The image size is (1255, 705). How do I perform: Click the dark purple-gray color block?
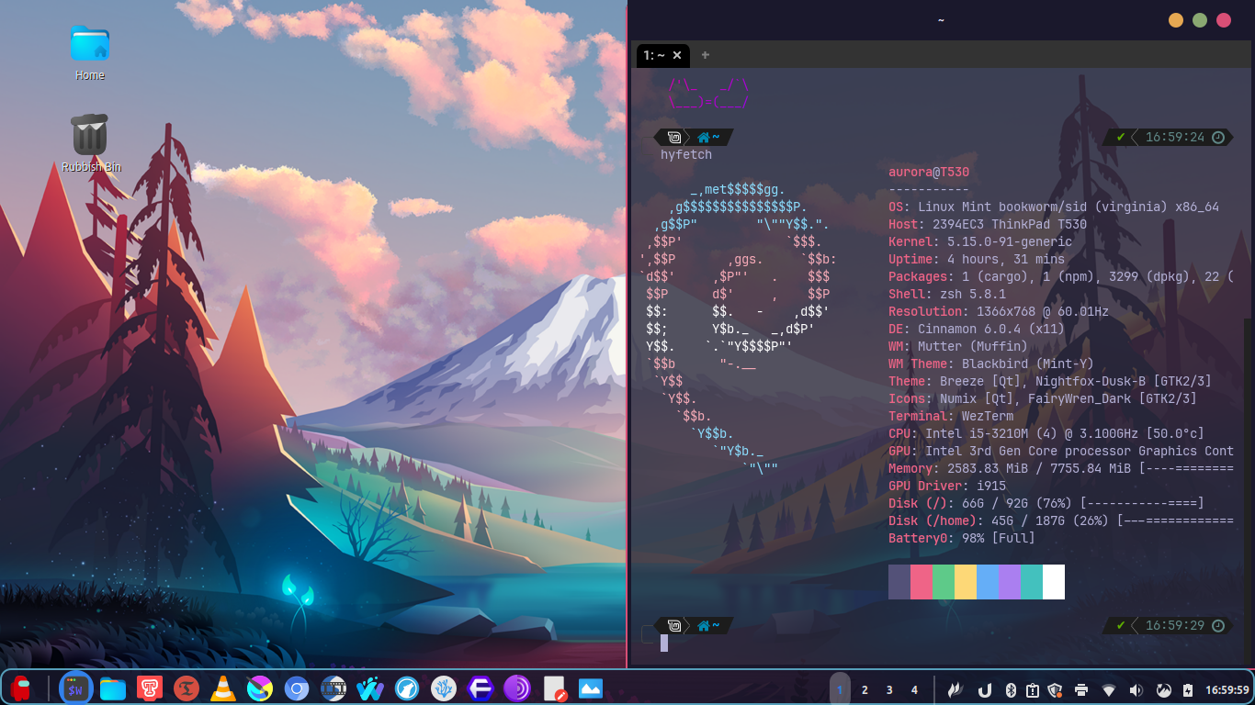(x=899, y=582)
